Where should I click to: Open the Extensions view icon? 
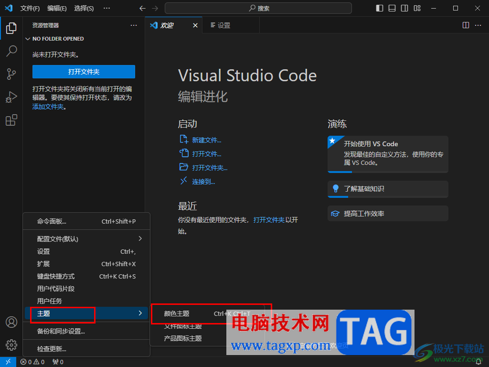(x=11, y=120)
